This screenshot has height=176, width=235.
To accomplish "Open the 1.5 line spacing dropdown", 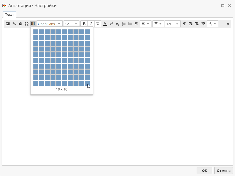I will 173,24.
